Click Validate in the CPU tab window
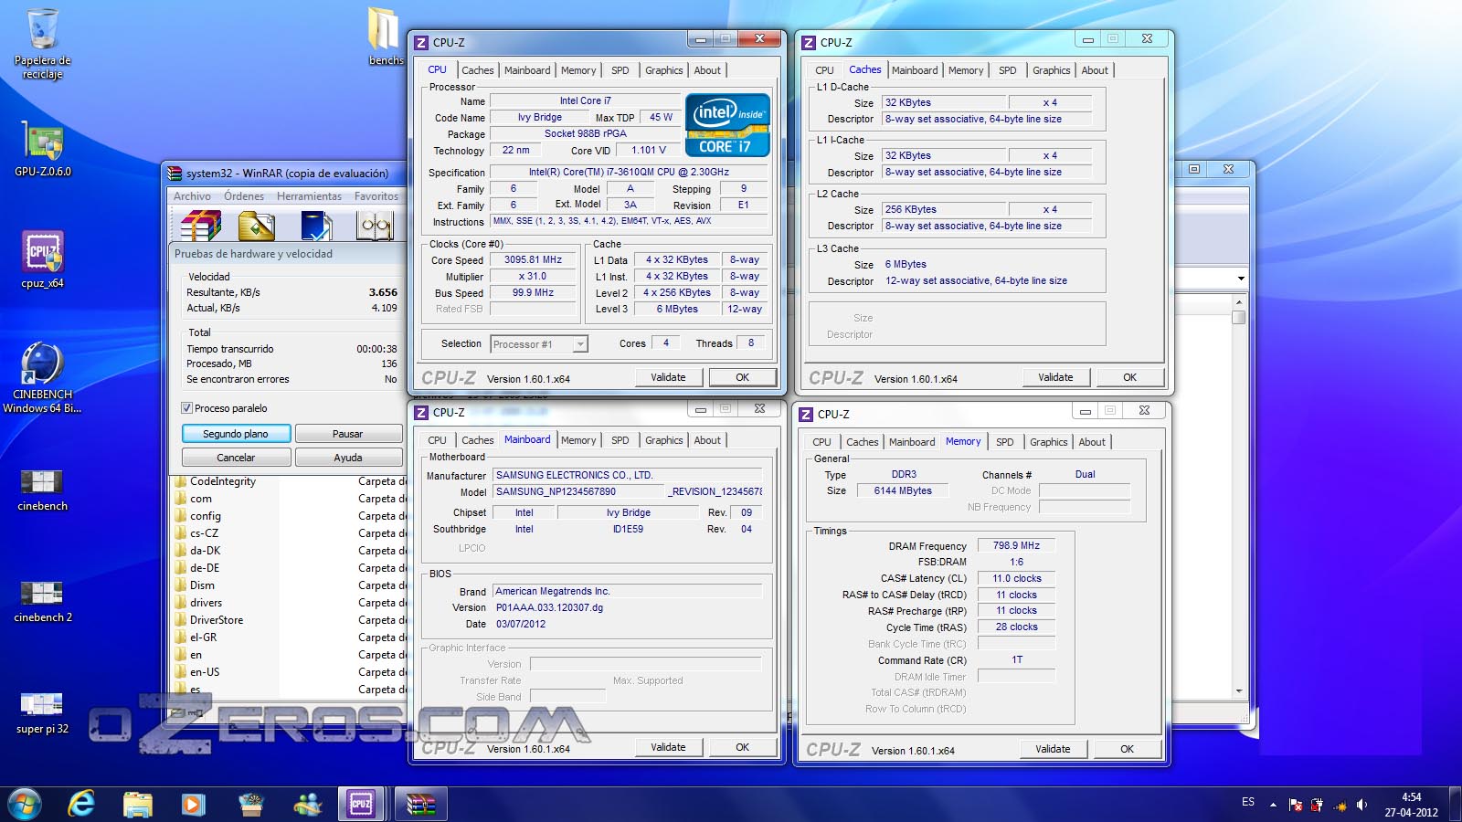Screen dimensions: 1462x822 coord(669,377)
